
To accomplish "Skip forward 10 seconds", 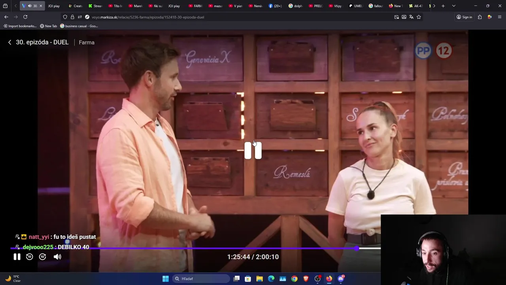I will pyautogui.click(x=43, y=257).
